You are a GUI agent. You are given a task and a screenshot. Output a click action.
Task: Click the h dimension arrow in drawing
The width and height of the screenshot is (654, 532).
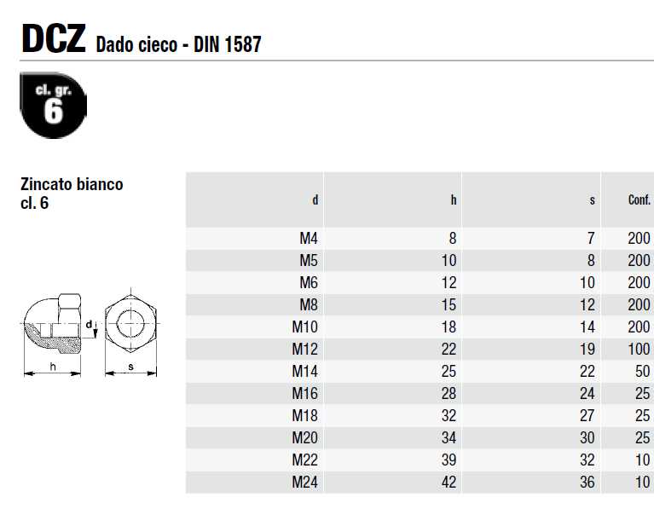(52, 373)
